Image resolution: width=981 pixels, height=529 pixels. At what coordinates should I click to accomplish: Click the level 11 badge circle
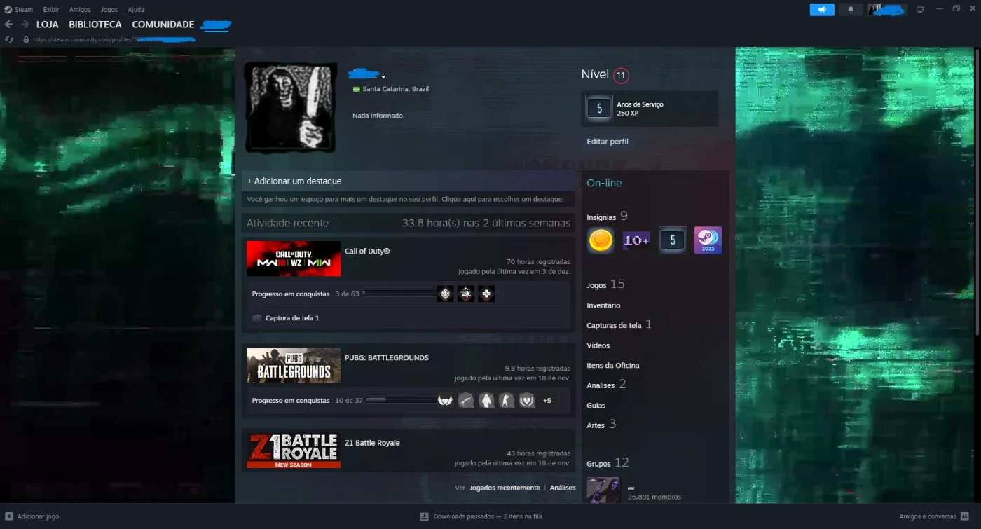621,76
